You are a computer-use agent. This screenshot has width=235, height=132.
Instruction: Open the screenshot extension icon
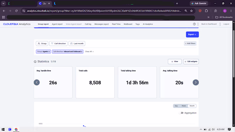pos(215,11)
